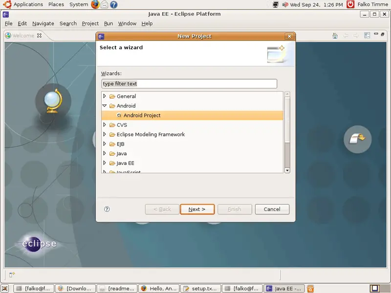Viewport: 391px width, 293px height.
Task: Open the Project menu
Action: 90,23
